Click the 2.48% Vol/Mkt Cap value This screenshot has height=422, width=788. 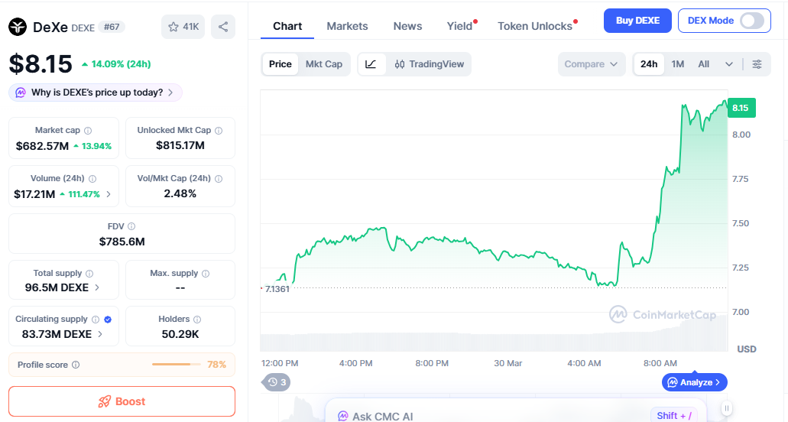pyautogui.click(x=180, y=193)
